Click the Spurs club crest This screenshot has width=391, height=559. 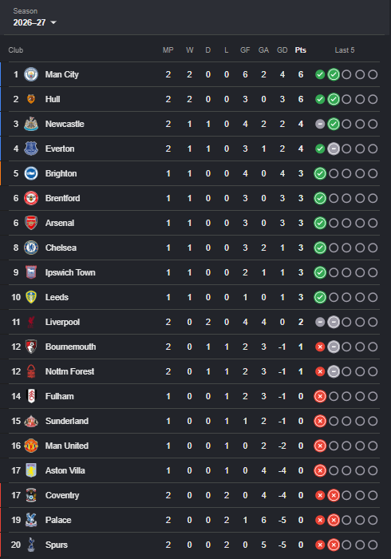coord(31,545)
